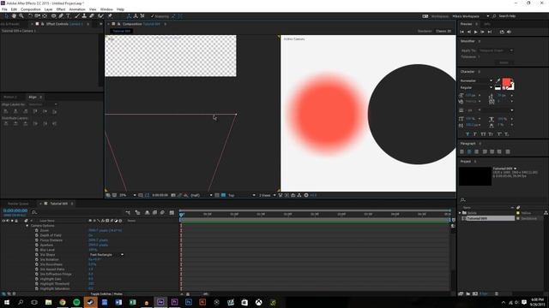Open the Composition menu
Viewport: 549px width, 308px height.
pos(31,9)
